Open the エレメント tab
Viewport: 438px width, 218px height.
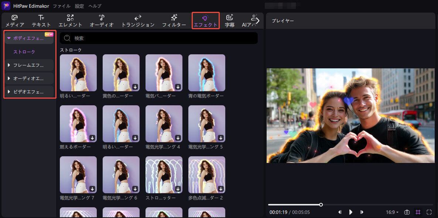[71, 21]
